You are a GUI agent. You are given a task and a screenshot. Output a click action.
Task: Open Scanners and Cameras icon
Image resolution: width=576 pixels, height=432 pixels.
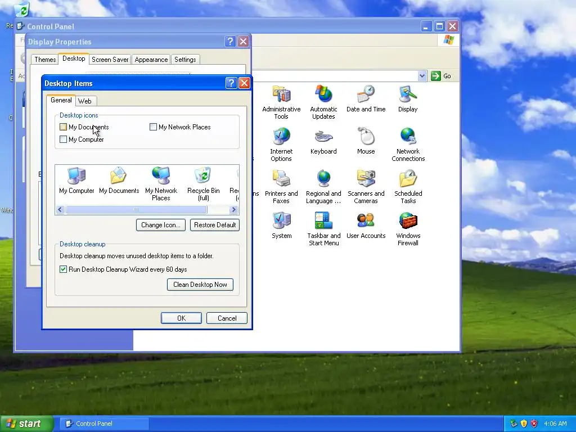366,187
